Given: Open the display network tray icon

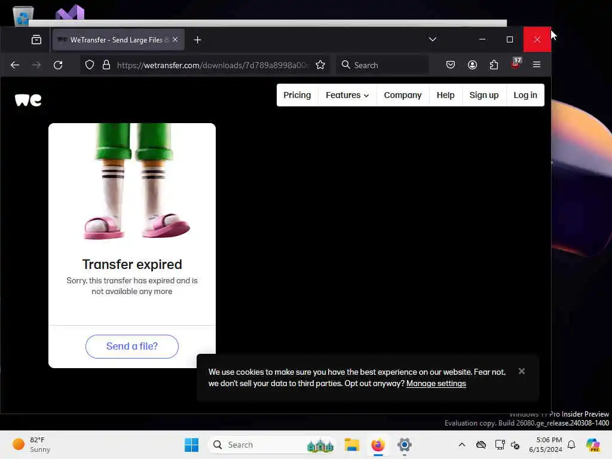Looking at the screenshot, I should (x=500, y=445).
